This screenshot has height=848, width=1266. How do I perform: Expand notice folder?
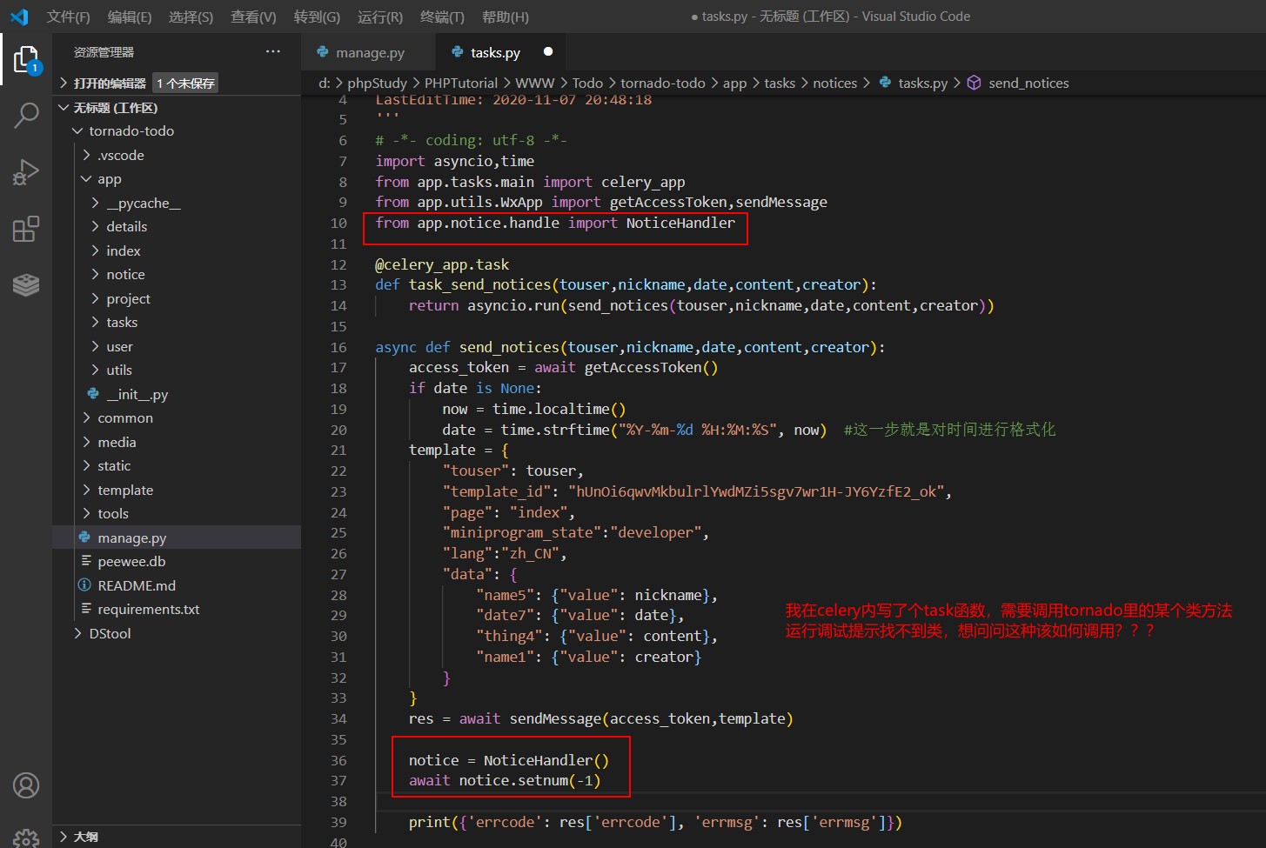coord(125,274)
